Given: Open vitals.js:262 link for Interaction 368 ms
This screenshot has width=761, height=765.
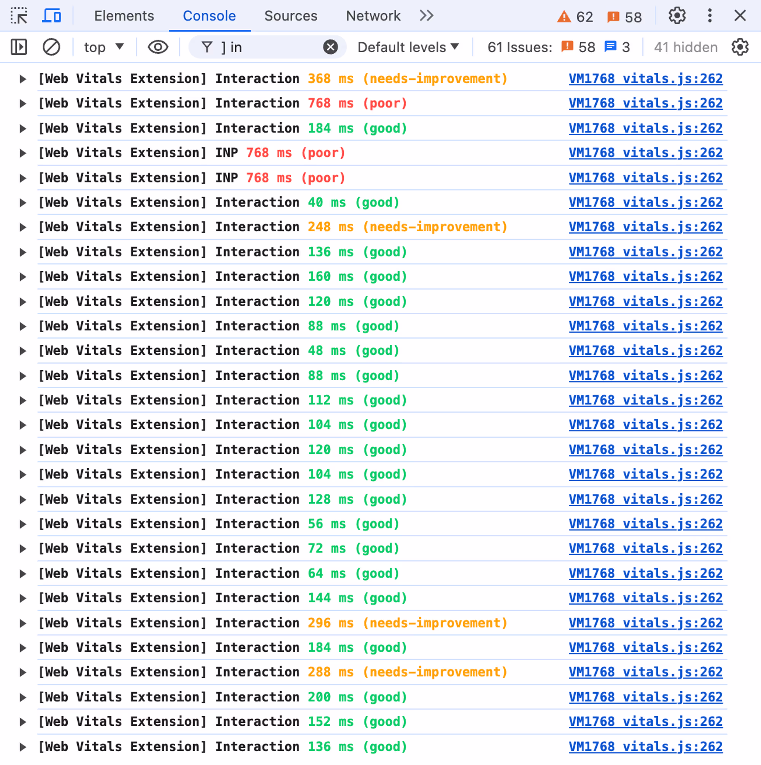Looking at the screenshot, I should click(x=645, y=79).
